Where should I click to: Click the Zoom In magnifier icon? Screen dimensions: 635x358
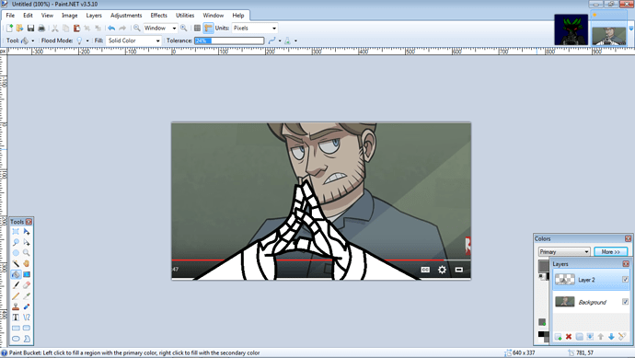184,28
